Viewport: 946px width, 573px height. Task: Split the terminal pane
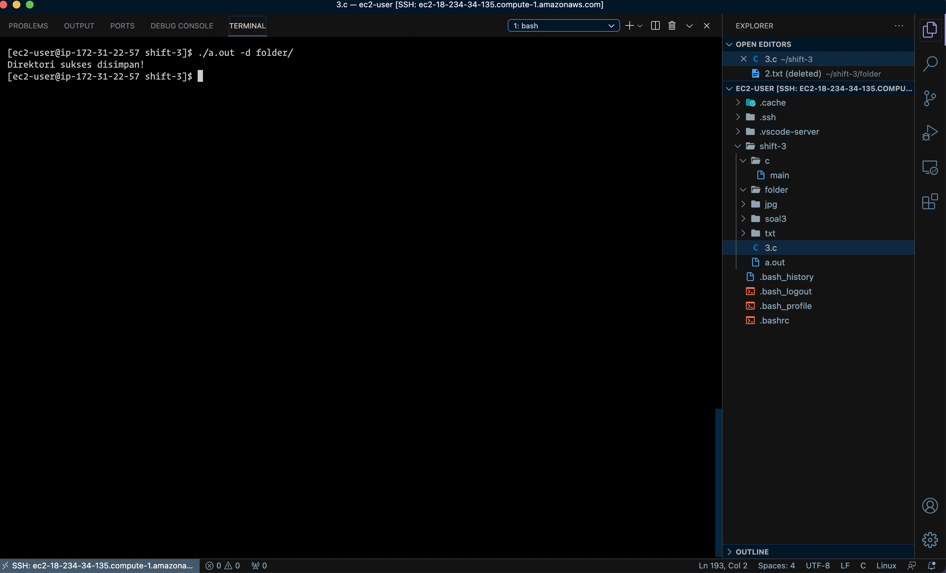point(655,26)
